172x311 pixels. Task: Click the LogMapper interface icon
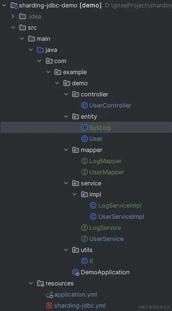[85, 161]
